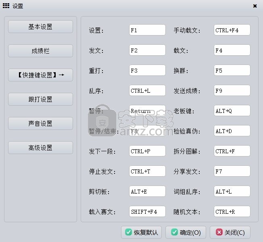Open the 基本设置 section

40,27
